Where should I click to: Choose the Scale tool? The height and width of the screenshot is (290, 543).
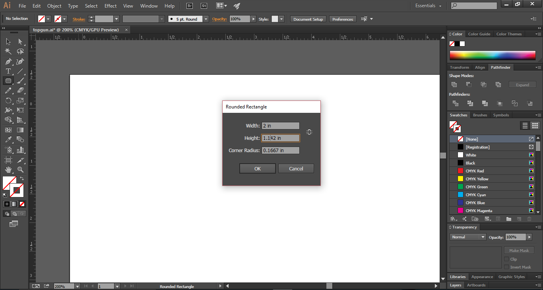[20, 101]
